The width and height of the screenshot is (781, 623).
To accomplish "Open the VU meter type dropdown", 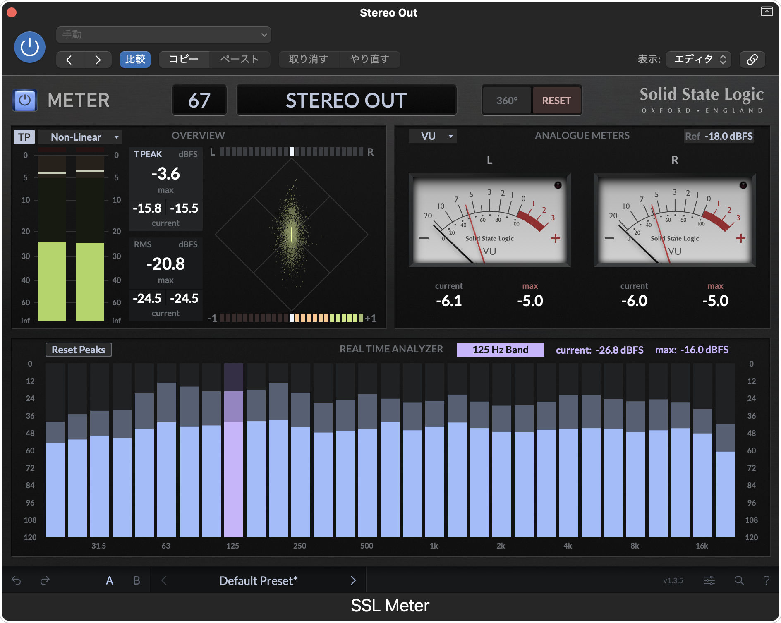I will click(432, 136).
